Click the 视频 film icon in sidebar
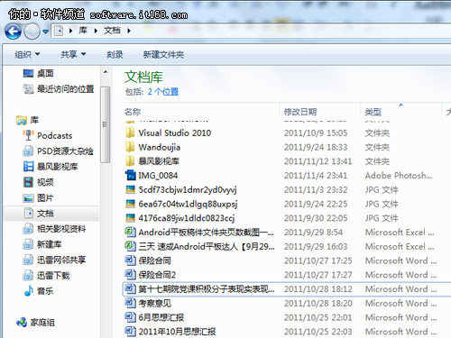Image resolution: width=451 pixels, height=338 pixels. click(x=28, y=182)
